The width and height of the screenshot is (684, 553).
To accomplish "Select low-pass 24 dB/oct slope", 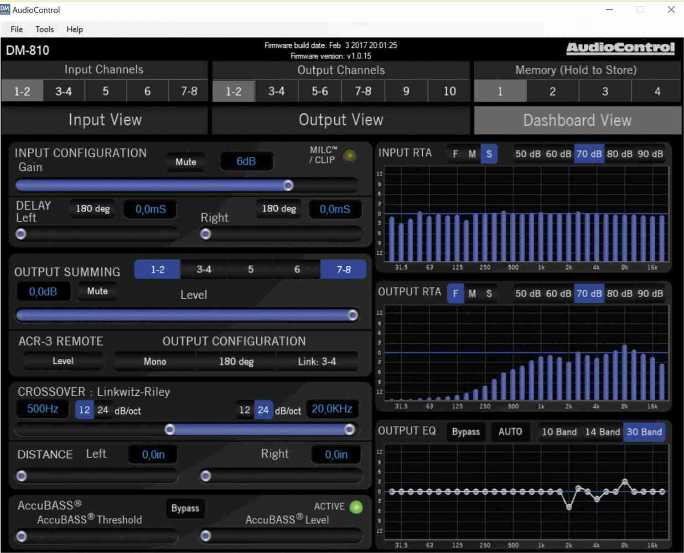I will 263,410.
